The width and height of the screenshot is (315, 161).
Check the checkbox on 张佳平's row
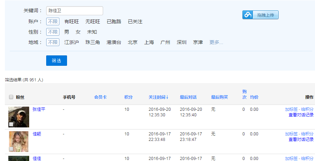pos(11,124)
